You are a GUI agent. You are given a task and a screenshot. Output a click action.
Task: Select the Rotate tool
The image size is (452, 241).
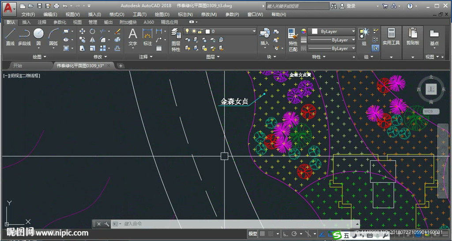click(92, 31)
